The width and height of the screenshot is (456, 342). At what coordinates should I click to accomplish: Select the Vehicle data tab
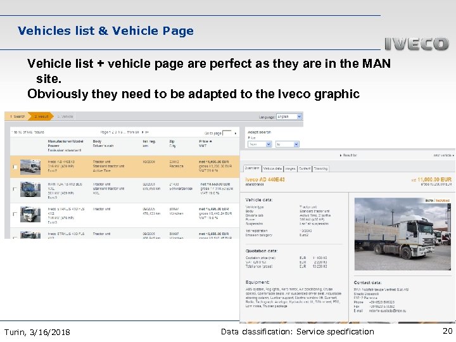pyautogui.click(x=272, y=168)
